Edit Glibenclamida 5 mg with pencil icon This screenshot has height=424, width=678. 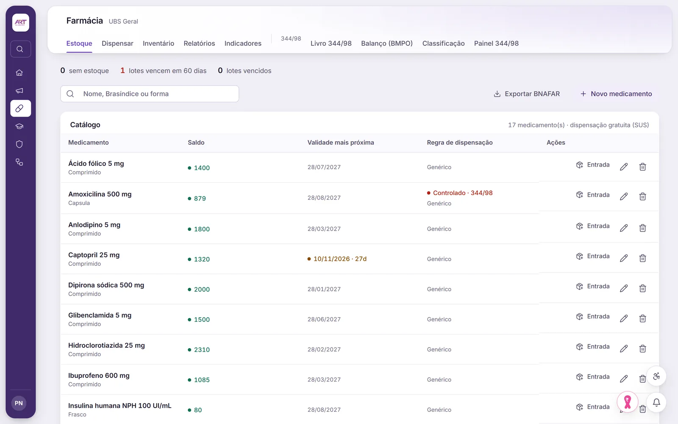pyautogui.click(x=624, y=318)
